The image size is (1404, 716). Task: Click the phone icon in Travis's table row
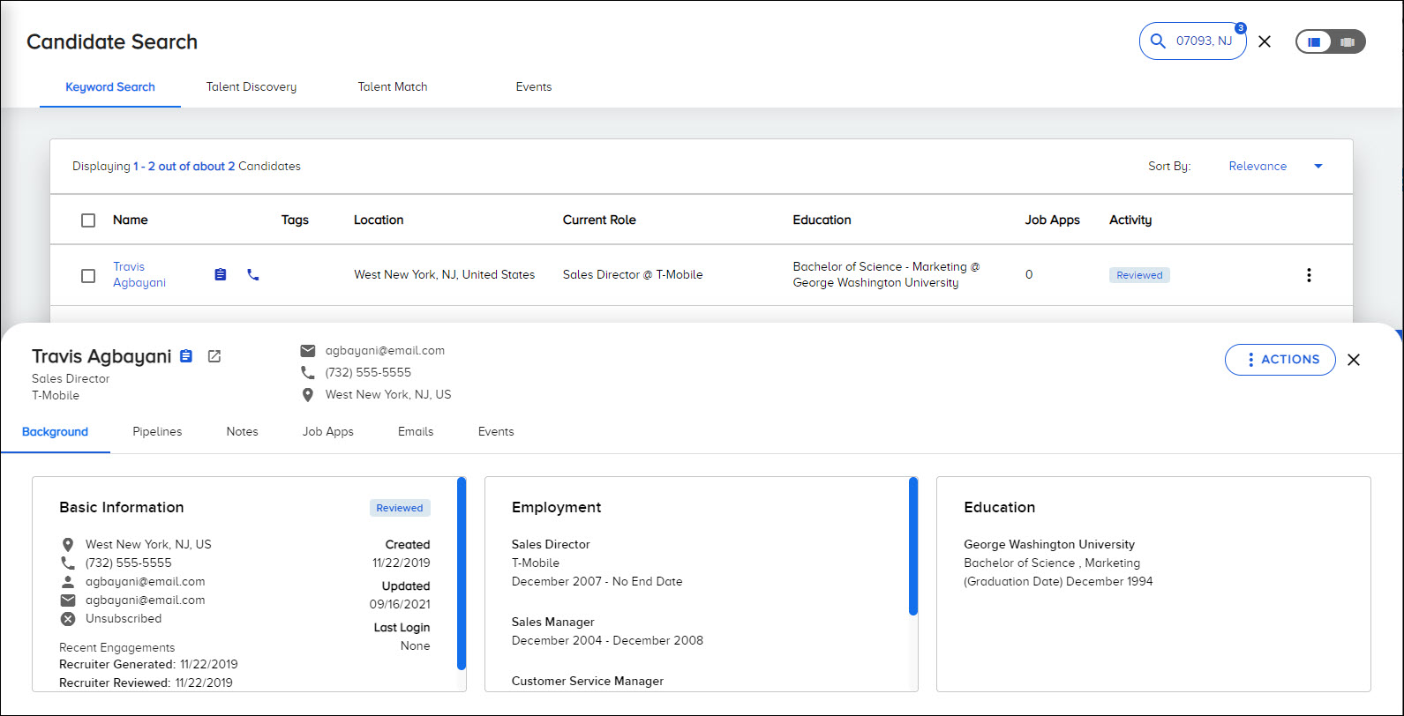pos(253,275)
